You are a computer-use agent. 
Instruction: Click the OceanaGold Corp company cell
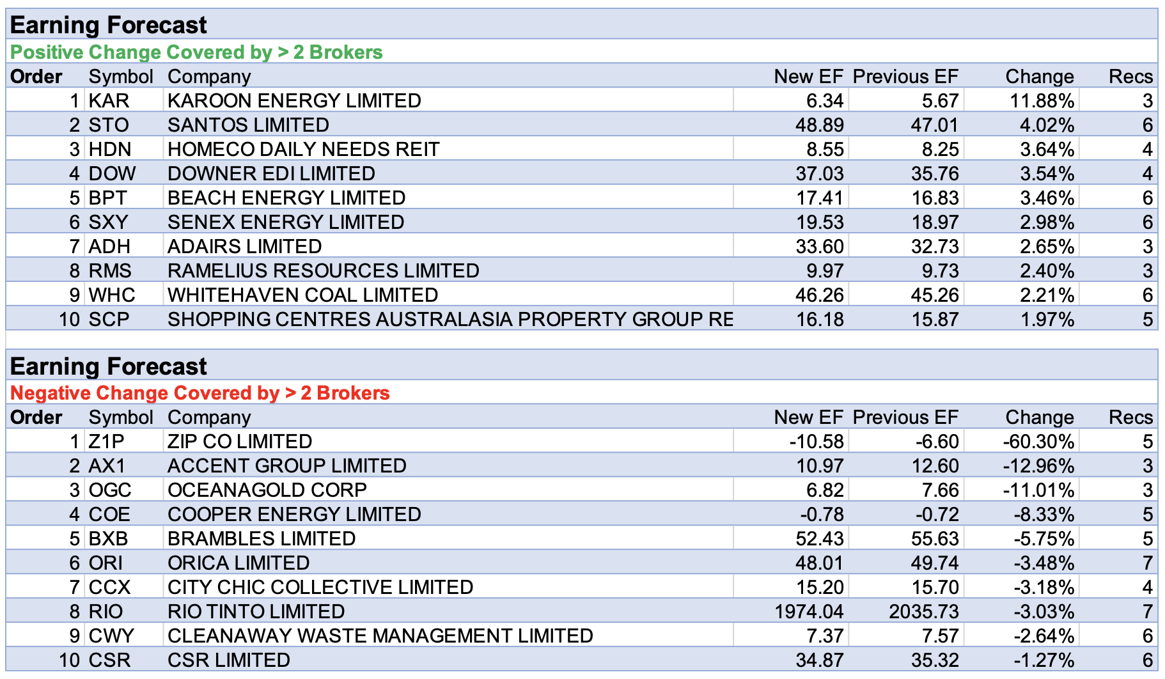click(x=267, y=490)
